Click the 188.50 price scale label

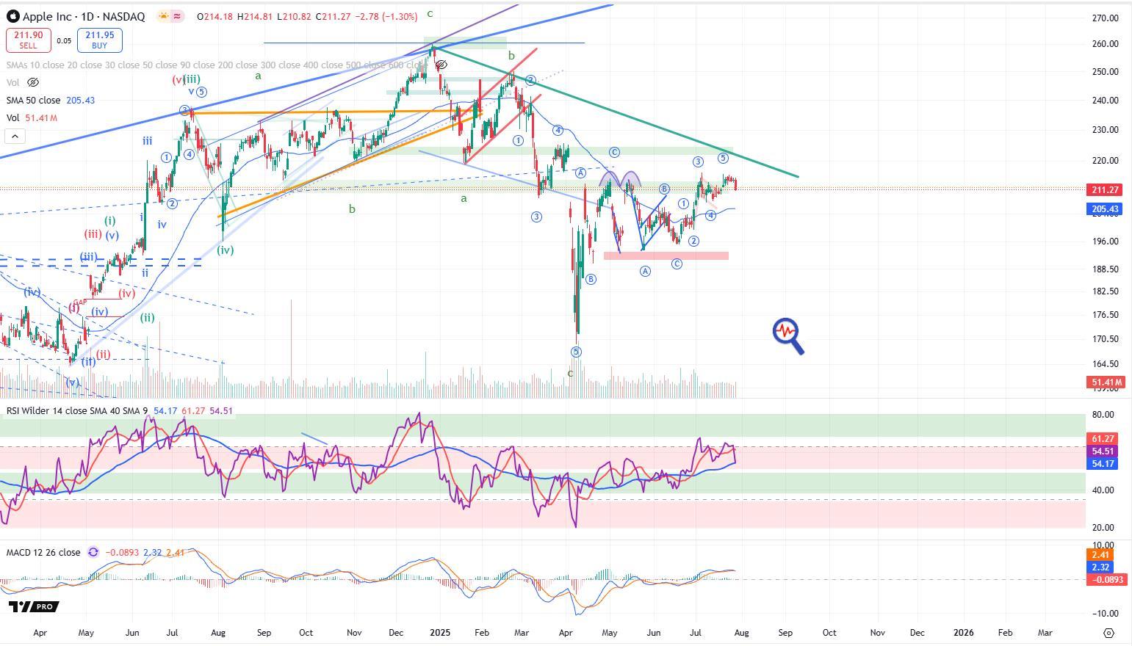click(1105, 269)
